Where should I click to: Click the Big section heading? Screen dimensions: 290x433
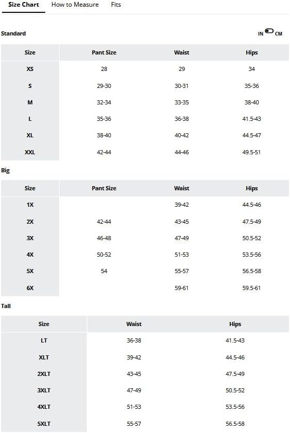coord(5,170)
